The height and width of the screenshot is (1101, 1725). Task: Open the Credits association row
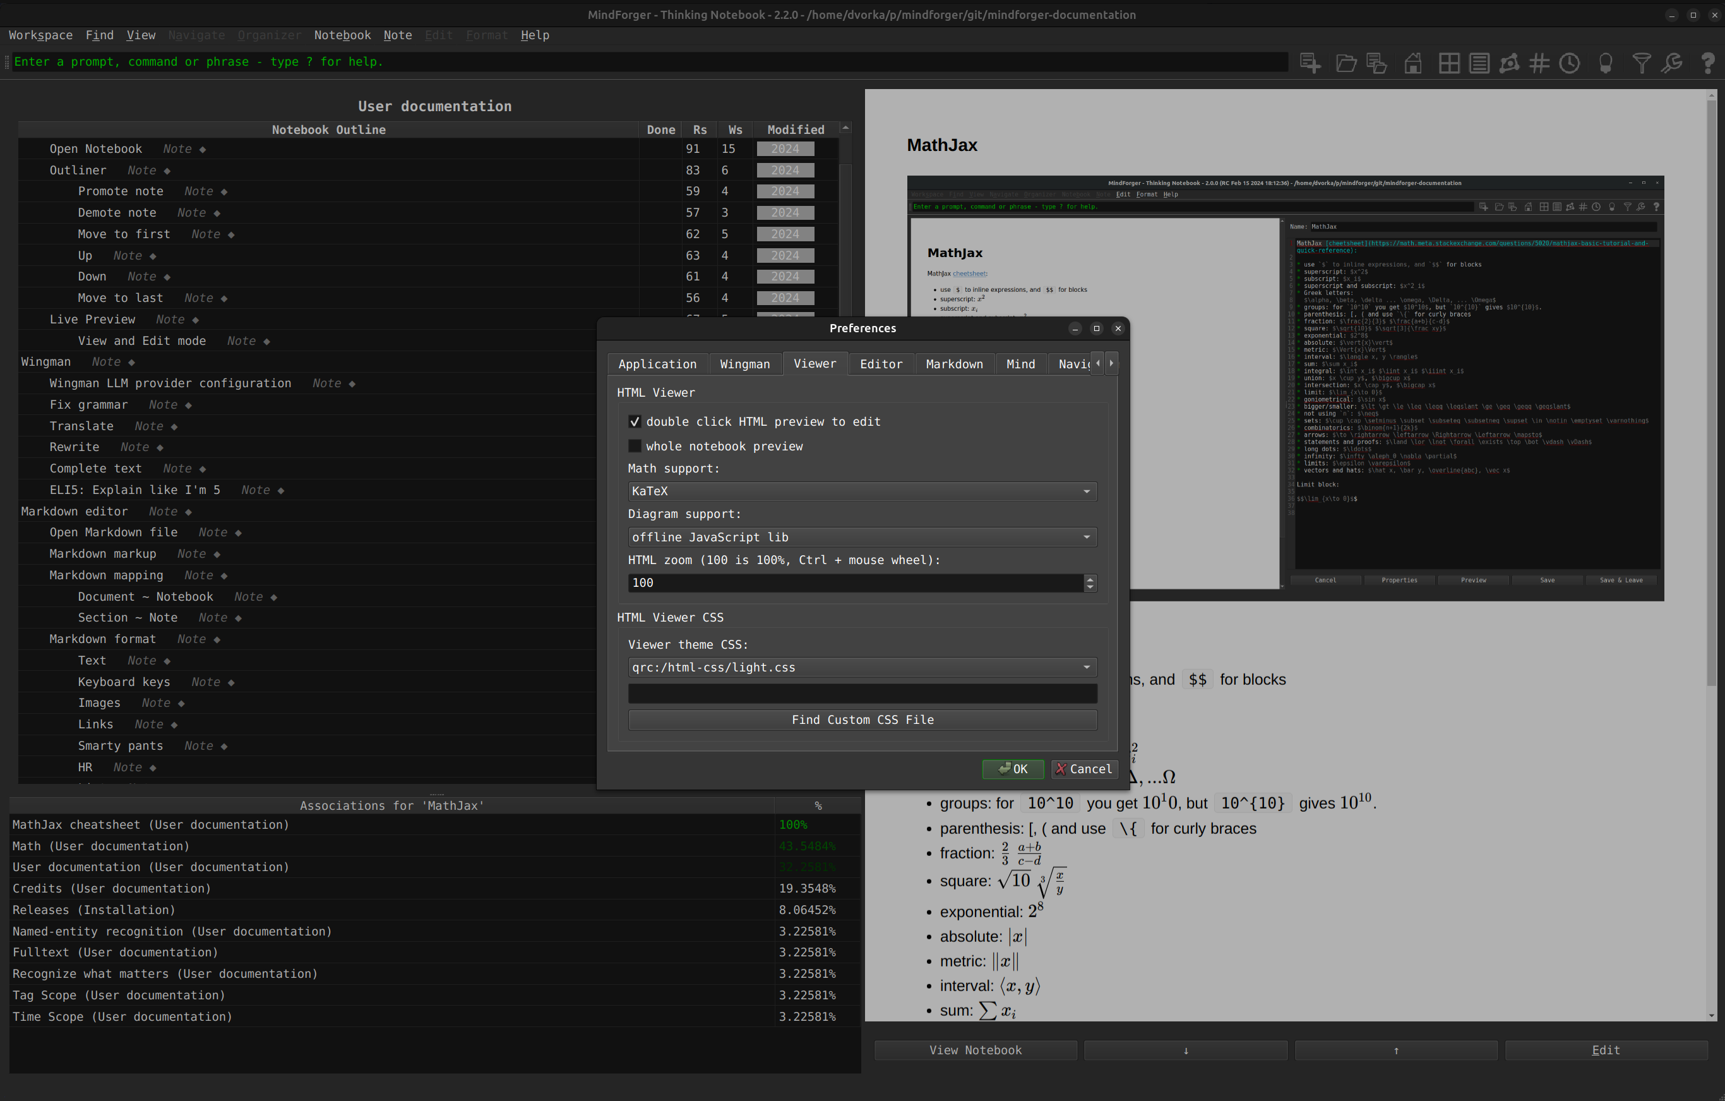pos(434,889)
